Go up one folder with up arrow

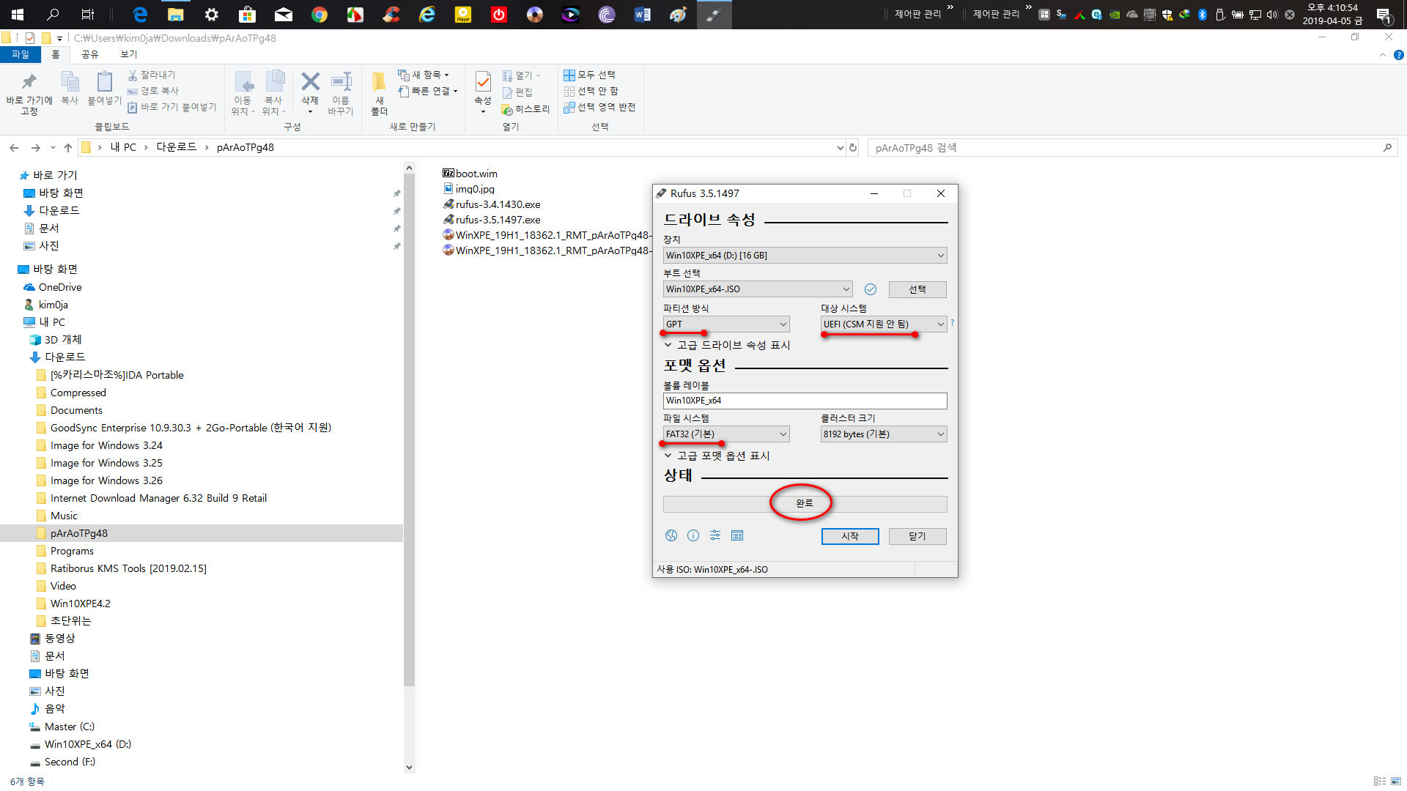point(68,147)
